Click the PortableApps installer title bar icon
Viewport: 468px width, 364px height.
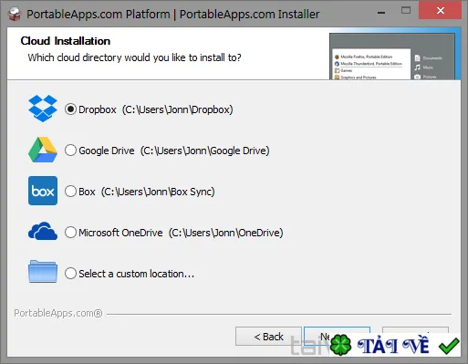14,14
